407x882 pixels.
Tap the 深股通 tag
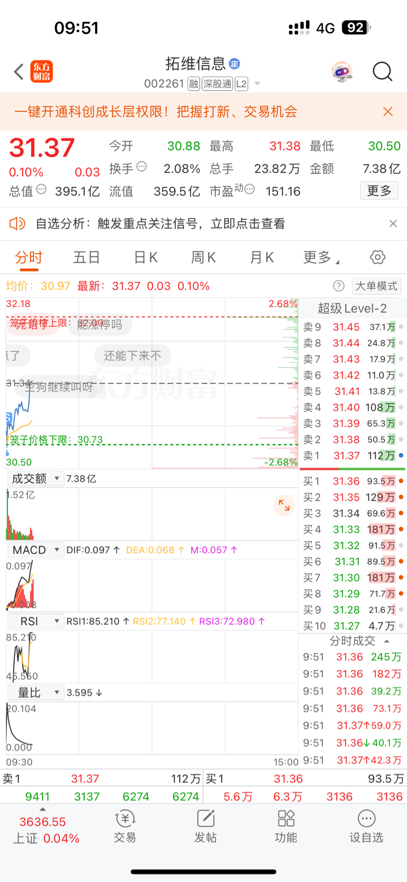217,84
